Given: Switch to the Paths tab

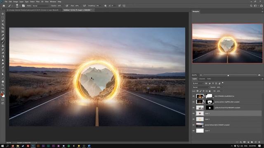Looking at the screenshot, I should pos(209,79).
